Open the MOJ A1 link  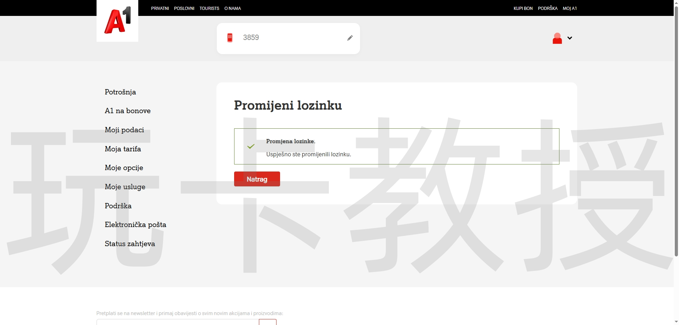569,8
